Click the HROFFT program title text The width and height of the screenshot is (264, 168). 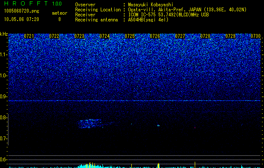[x=26, y=3]
